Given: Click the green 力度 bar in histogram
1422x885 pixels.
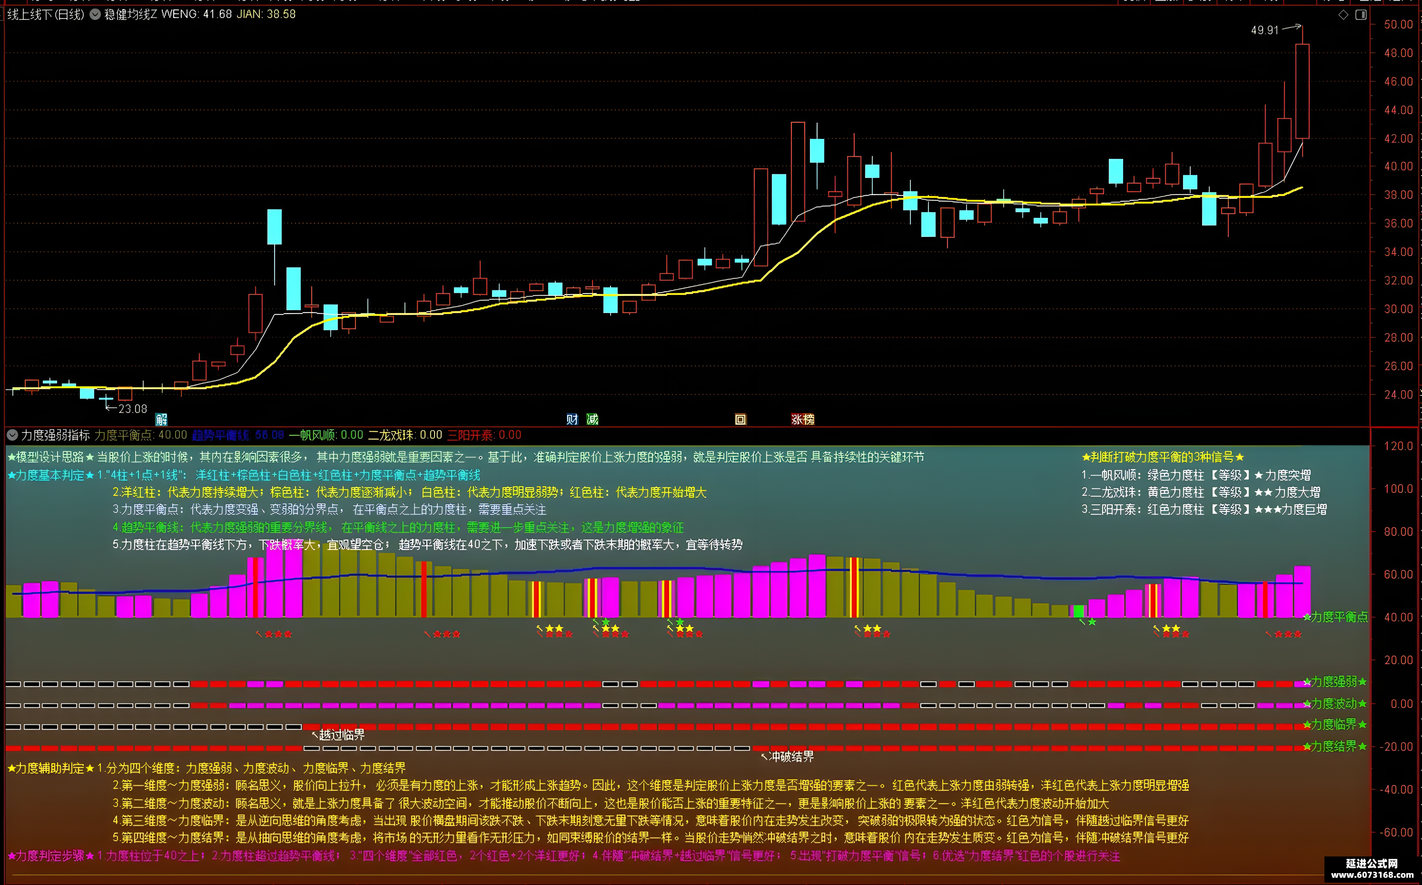Looking at the screenshot, I should [1078, 611].
